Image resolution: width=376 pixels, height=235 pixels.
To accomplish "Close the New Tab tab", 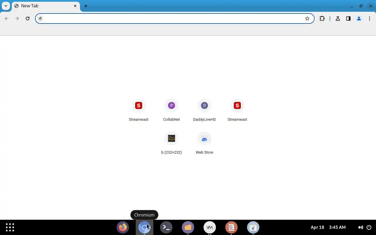I will (x=75, y=6).
